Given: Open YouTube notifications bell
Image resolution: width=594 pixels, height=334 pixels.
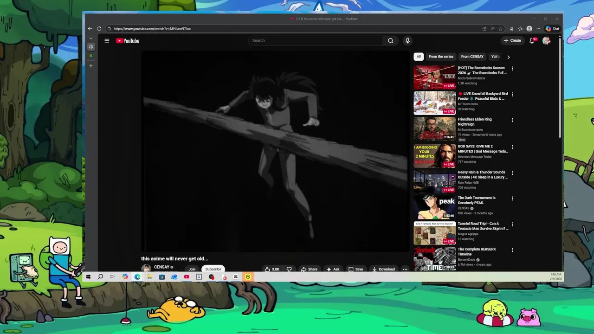Looking at the screenshot, I should [533, 40].
